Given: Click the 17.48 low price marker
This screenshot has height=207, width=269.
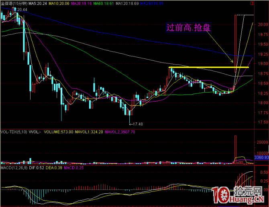Looking at the screenshot, I should coord(138,124).
